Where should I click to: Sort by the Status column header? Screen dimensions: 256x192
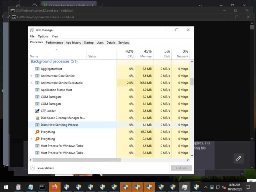pos(102,53)
